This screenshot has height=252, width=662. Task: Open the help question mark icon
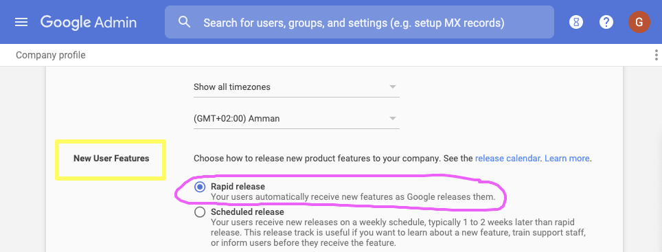606,22
